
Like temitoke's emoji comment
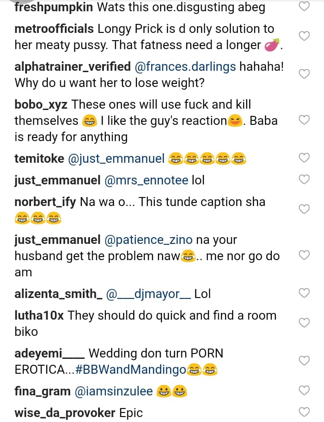305,158
